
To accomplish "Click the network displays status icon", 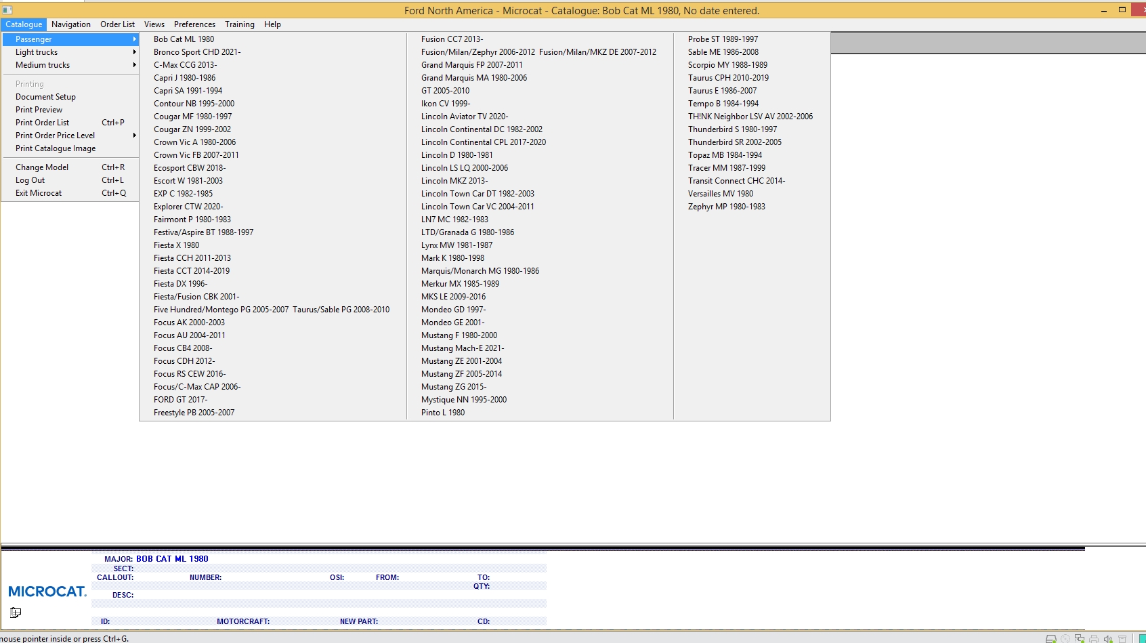I will pyautogui.click(x=1080, y=639).
